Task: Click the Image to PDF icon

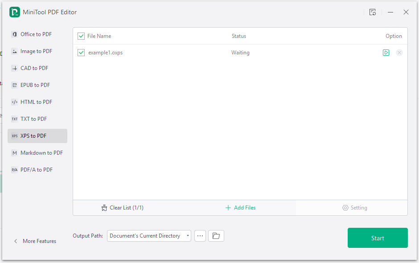Action: pos(15,51)
